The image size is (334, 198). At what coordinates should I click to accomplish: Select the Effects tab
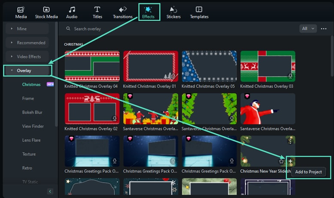[x=148, y=12]
